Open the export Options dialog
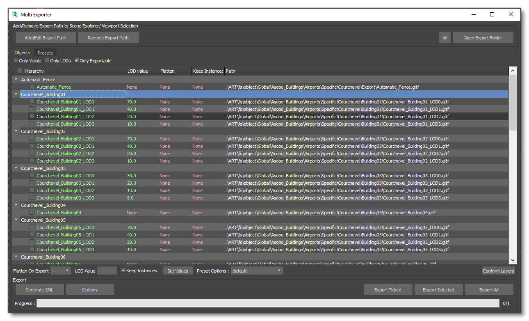The height and width of the screenshot is (321, 529). pyautogui.click(x=90, y=289)
